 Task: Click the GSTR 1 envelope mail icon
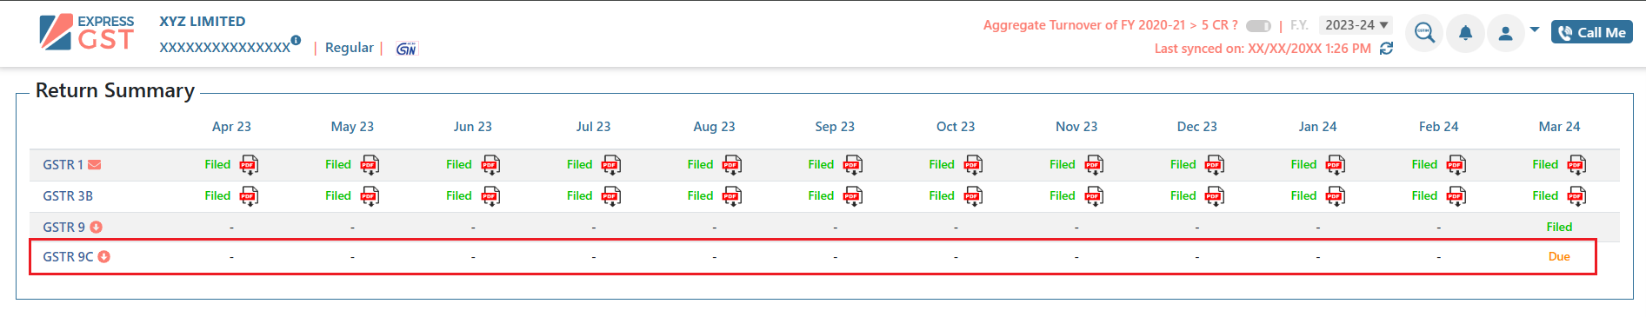95,165
